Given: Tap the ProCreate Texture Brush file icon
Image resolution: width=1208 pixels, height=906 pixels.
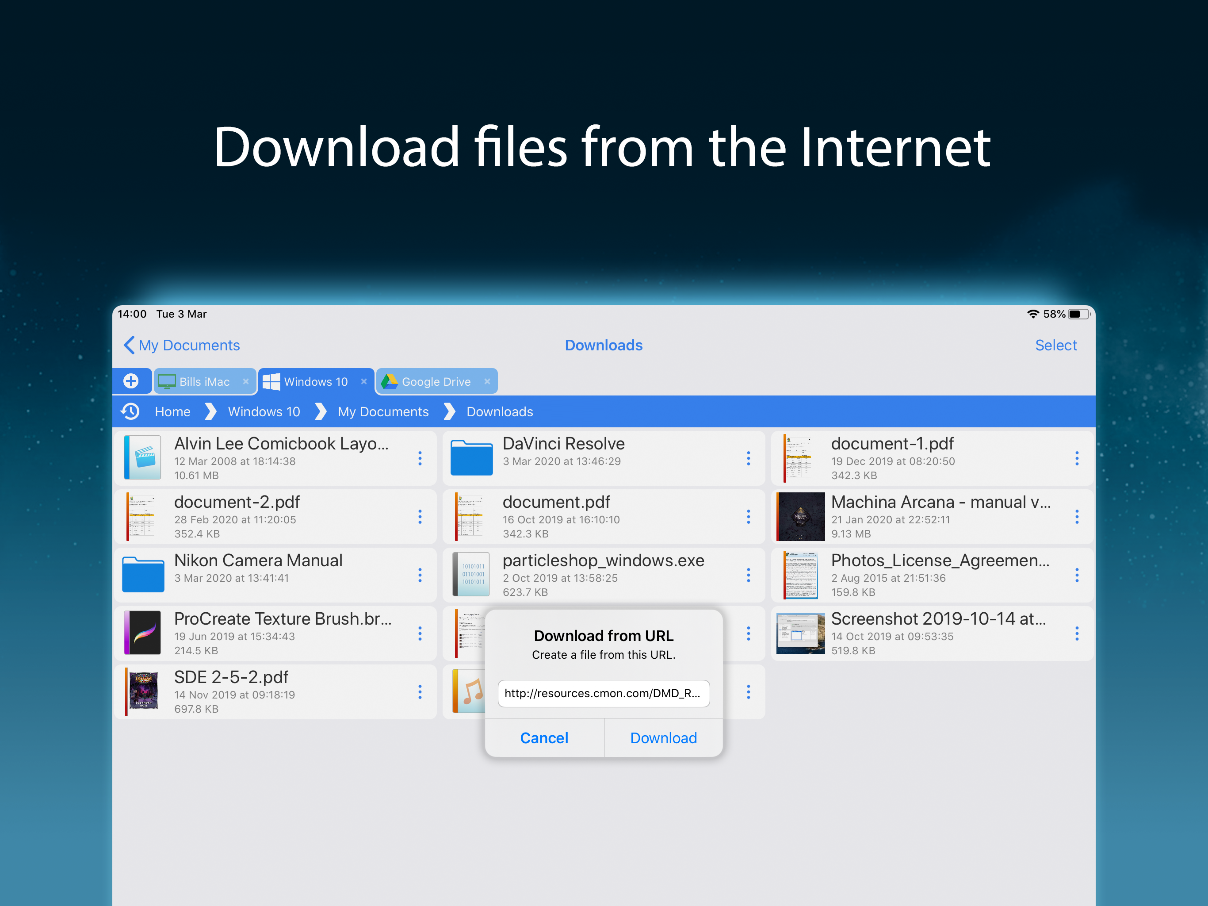Looking at the screenshot, I should point(143,633).
